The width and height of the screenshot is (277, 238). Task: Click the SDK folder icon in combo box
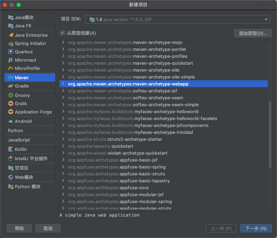(x=92, y=19)
